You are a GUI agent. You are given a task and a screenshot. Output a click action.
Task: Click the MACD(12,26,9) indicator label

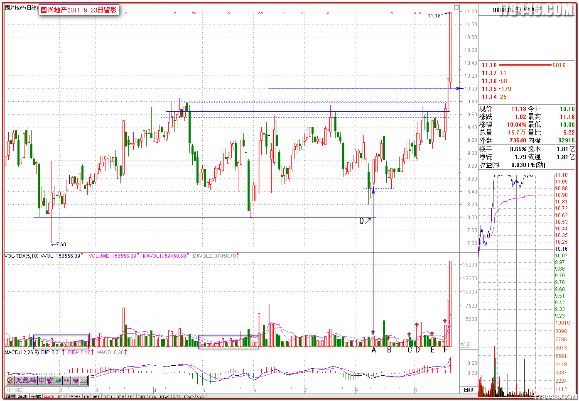(22, 352)
